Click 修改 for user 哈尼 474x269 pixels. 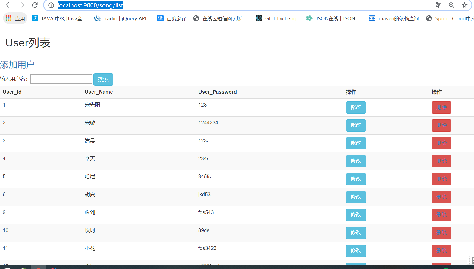tap(356, 179)
